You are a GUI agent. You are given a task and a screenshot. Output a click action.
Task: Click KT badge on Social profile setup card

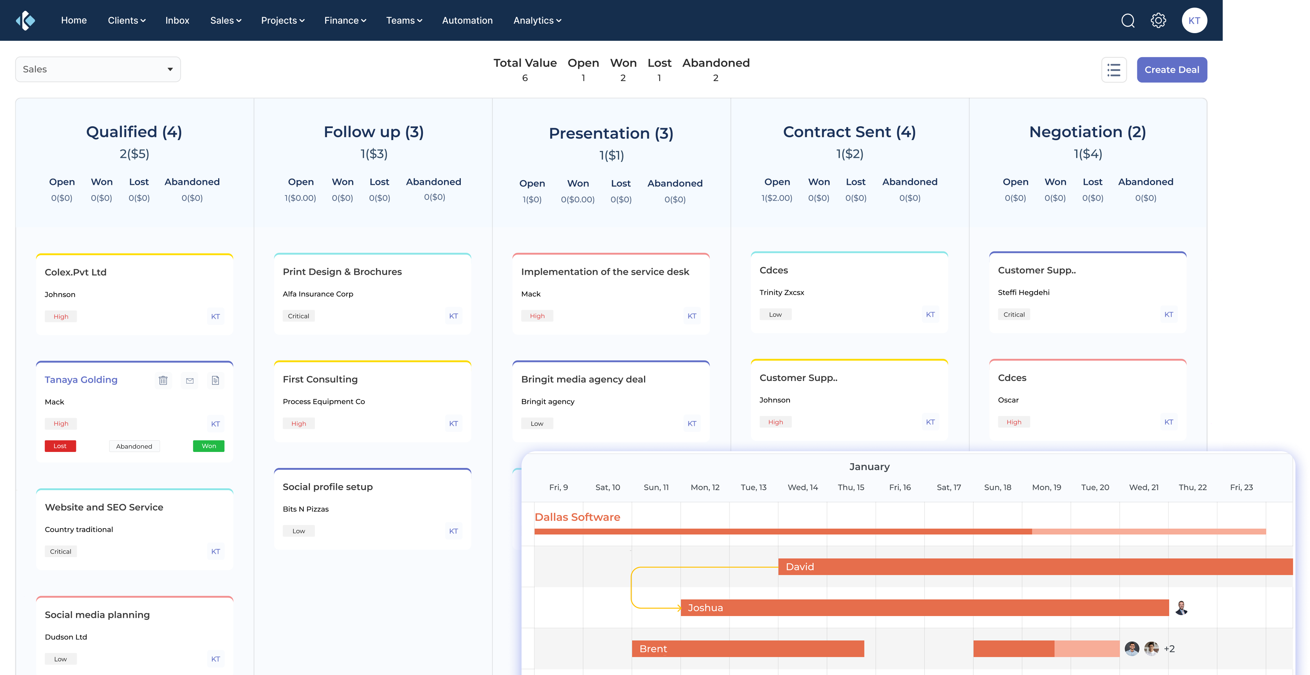(x=454, y=531)
